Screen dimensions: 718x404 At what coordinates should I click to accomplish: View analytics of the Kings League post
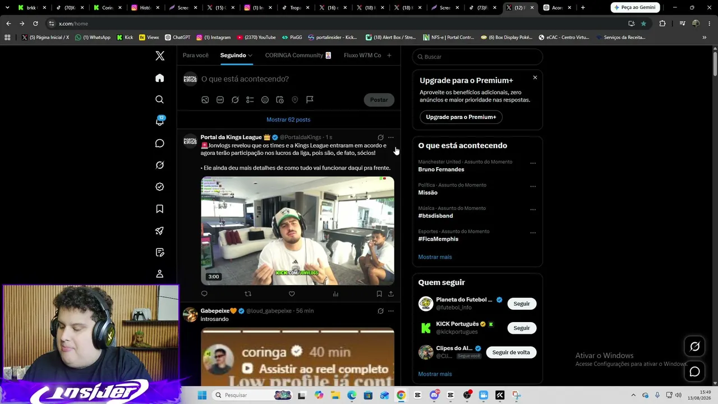click(335, 294)
